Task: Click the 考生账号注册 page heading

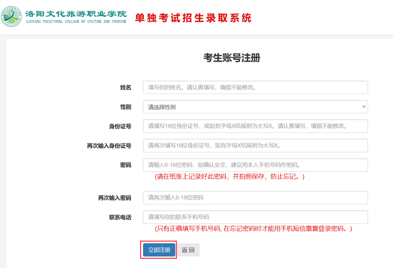Action: pyautogui.click(x=232, y=58)
